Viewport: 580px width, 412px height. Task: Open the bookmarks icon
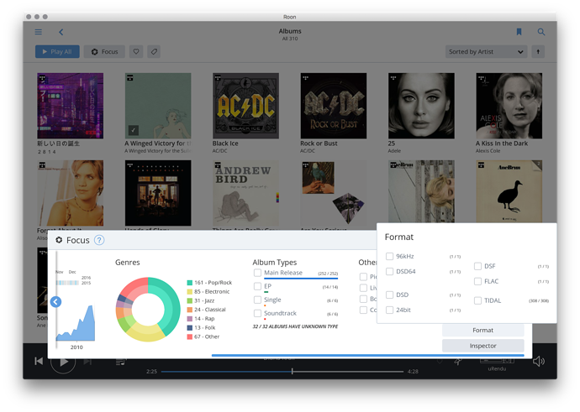coord(519,32)
